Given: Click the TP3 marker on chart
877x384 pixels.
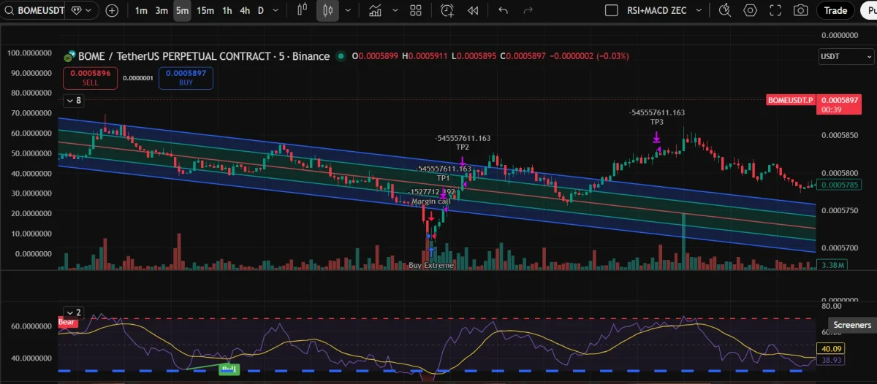Looking at the screenshot, I should [x=657, y=122].
